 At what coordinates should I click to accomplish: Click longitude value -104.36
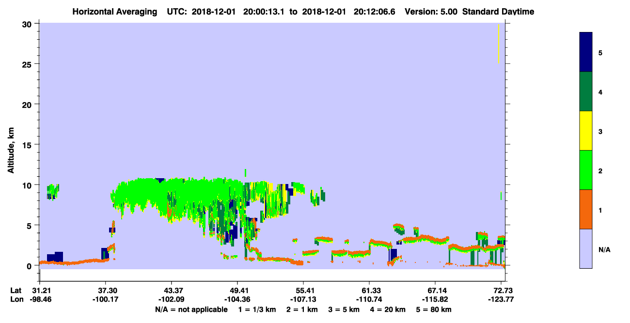click(x=237, y=299)
